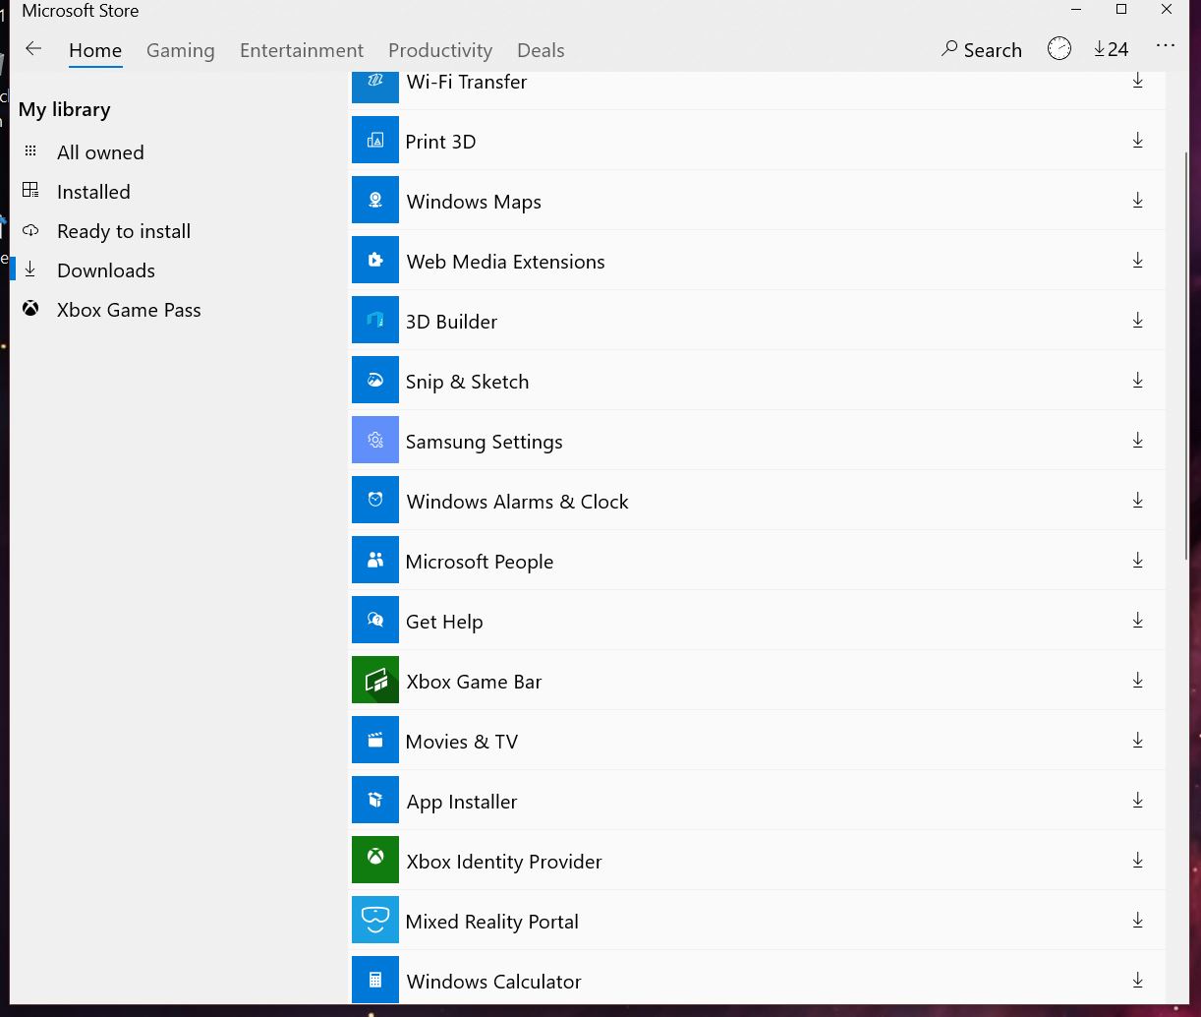Click the Microsoft People app name

point(480,562)
